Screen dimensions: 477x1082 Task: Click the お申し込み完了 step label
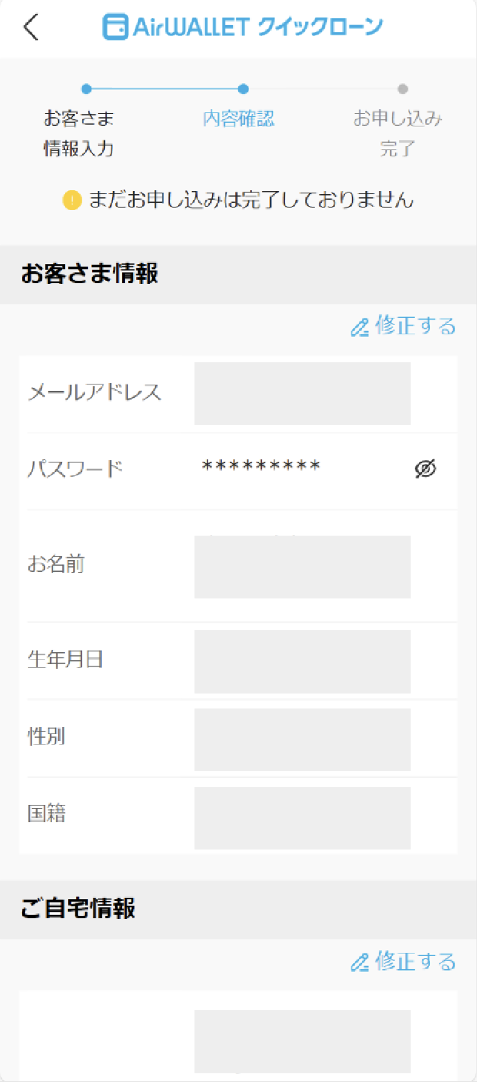coord(398,133)
